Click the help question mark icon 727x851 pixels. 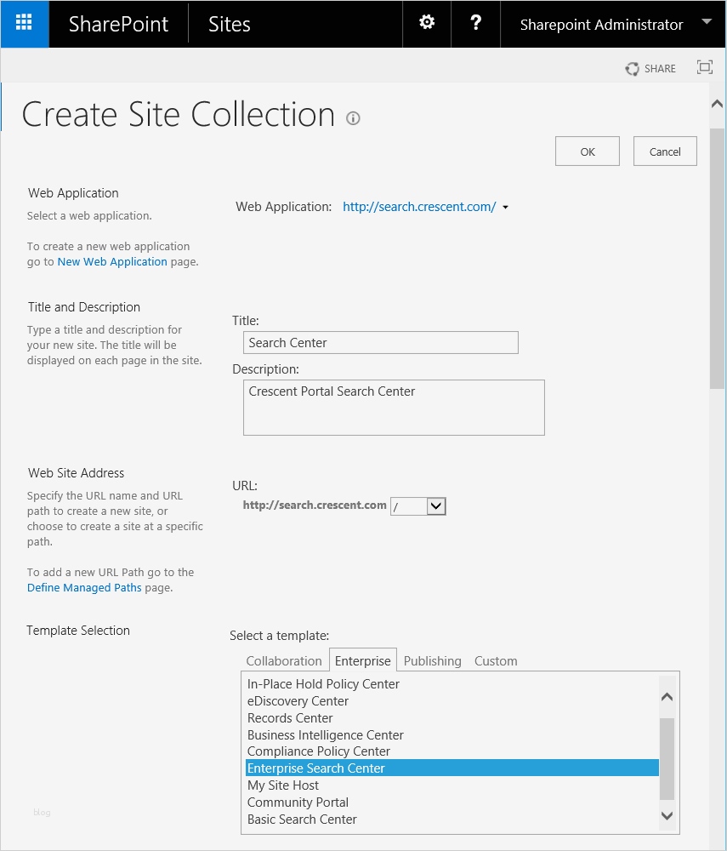click(476, 23)
